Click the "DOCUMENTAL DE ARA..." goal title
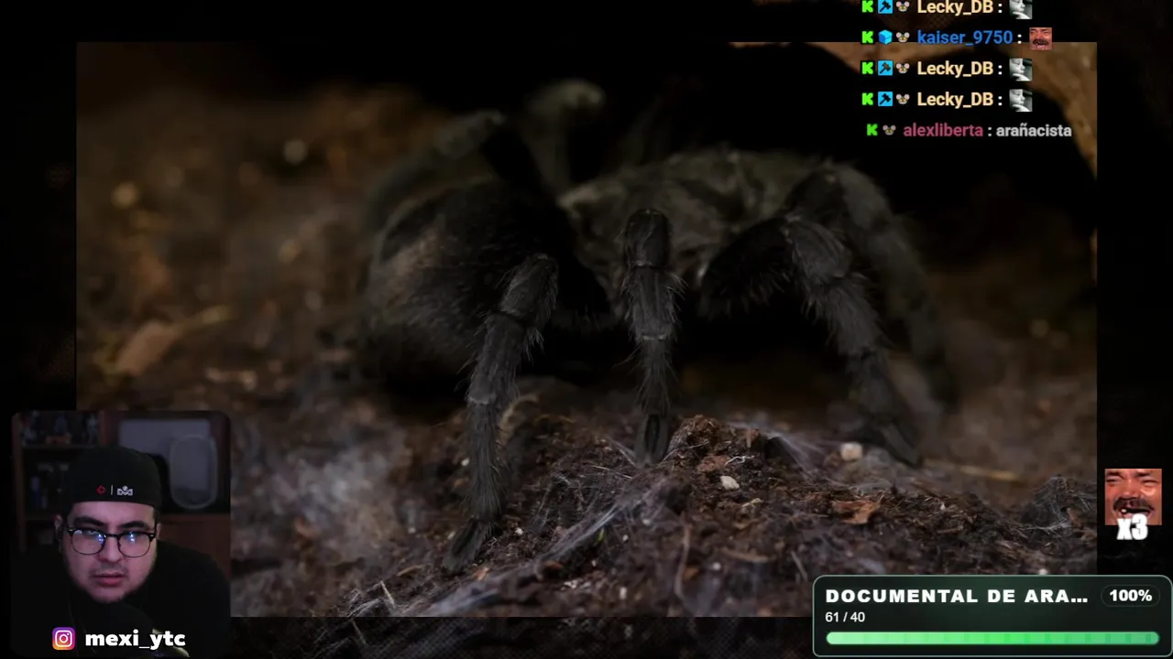 click(957, 596)
